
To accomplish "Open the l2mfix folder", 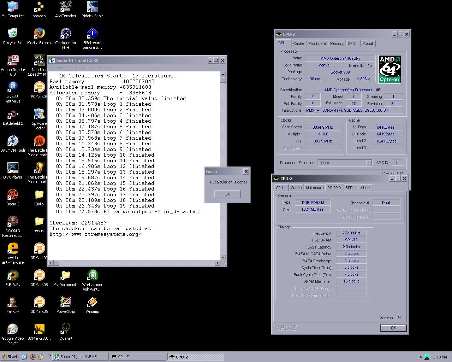I will 39,198.
